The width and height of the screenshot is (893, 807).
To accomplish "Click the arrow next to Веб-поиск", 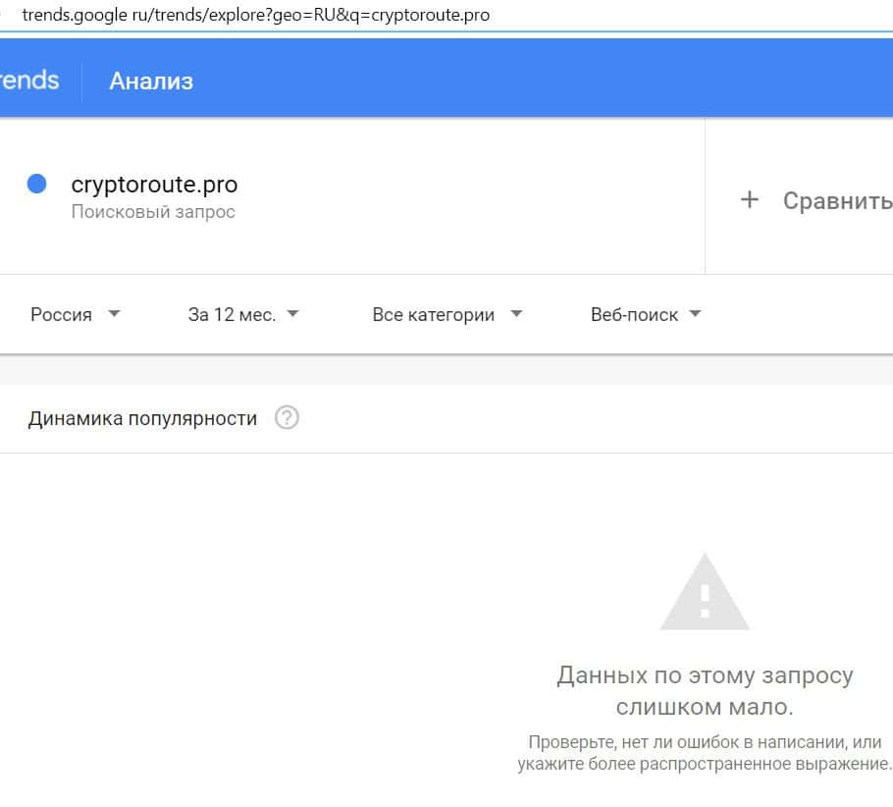I will 696,314.
